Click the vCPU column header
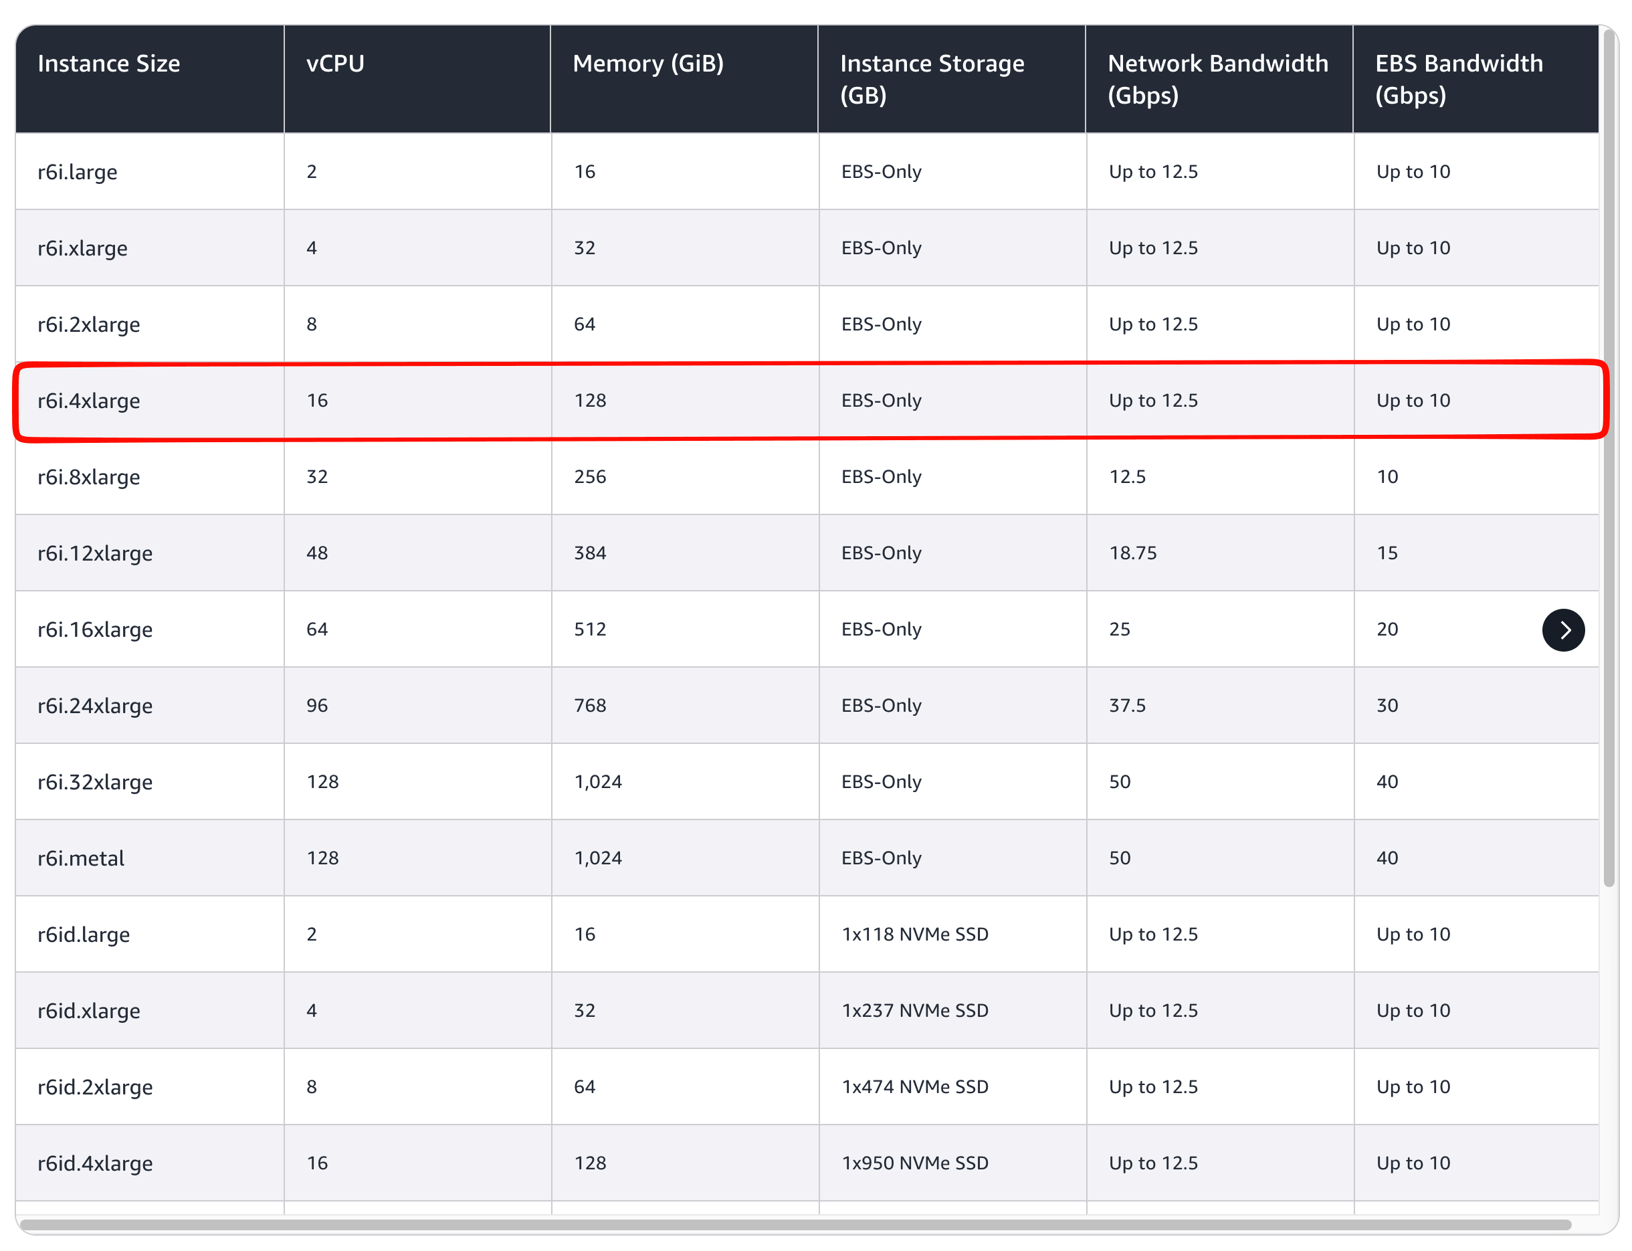 click(x=417, y=79)
